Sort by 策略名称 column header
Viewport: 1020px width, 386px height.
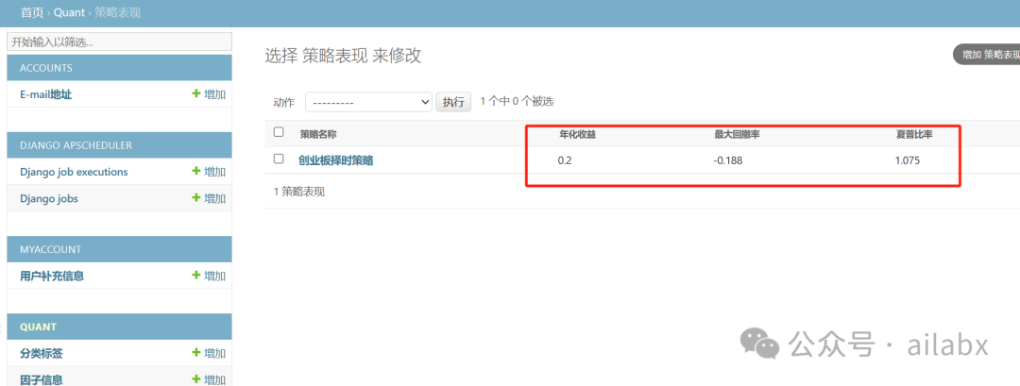click(x=318, y=134)
